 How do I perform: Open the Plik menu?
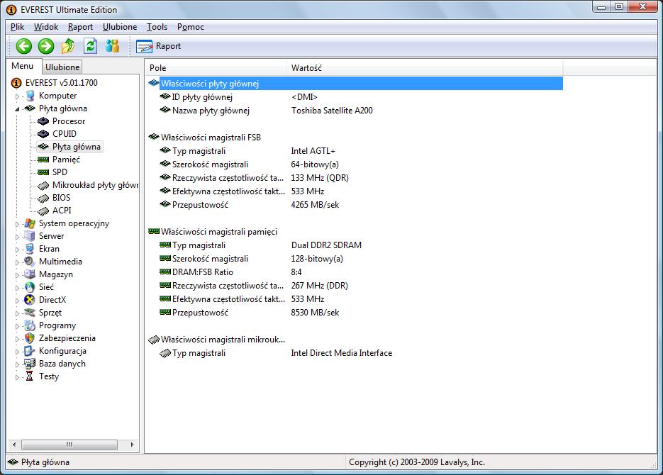(17, 27)
